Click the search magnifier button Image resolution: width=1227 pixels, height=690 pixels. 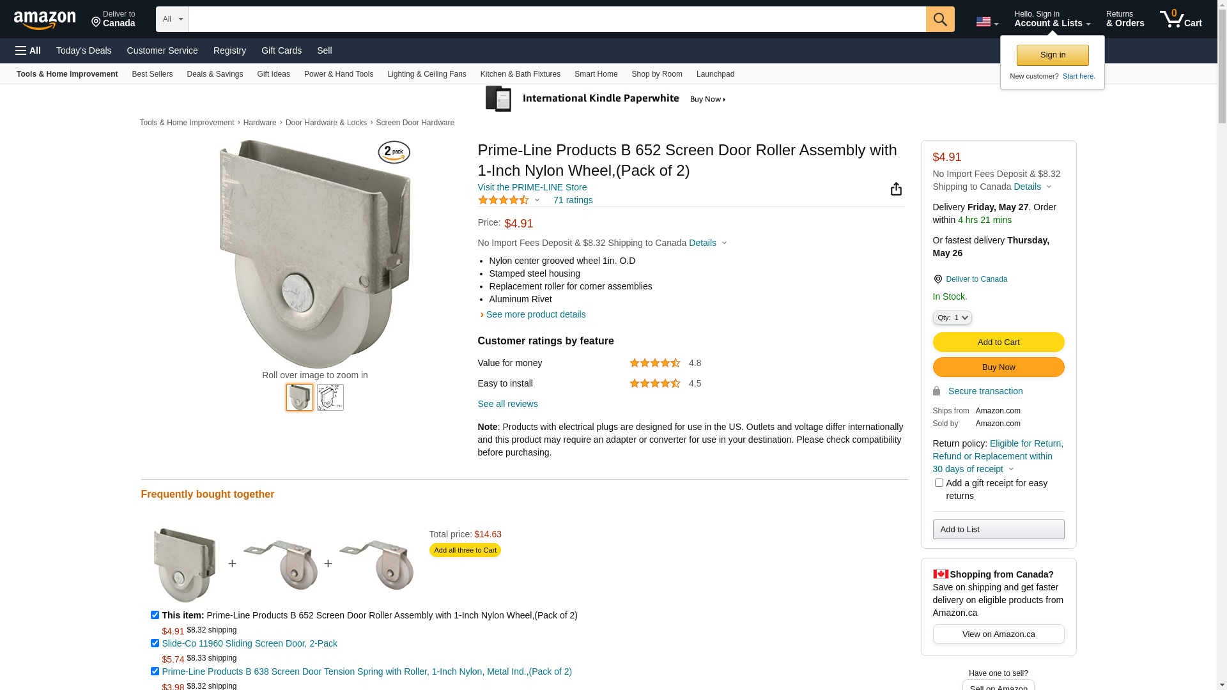click(x=940, y=19)
